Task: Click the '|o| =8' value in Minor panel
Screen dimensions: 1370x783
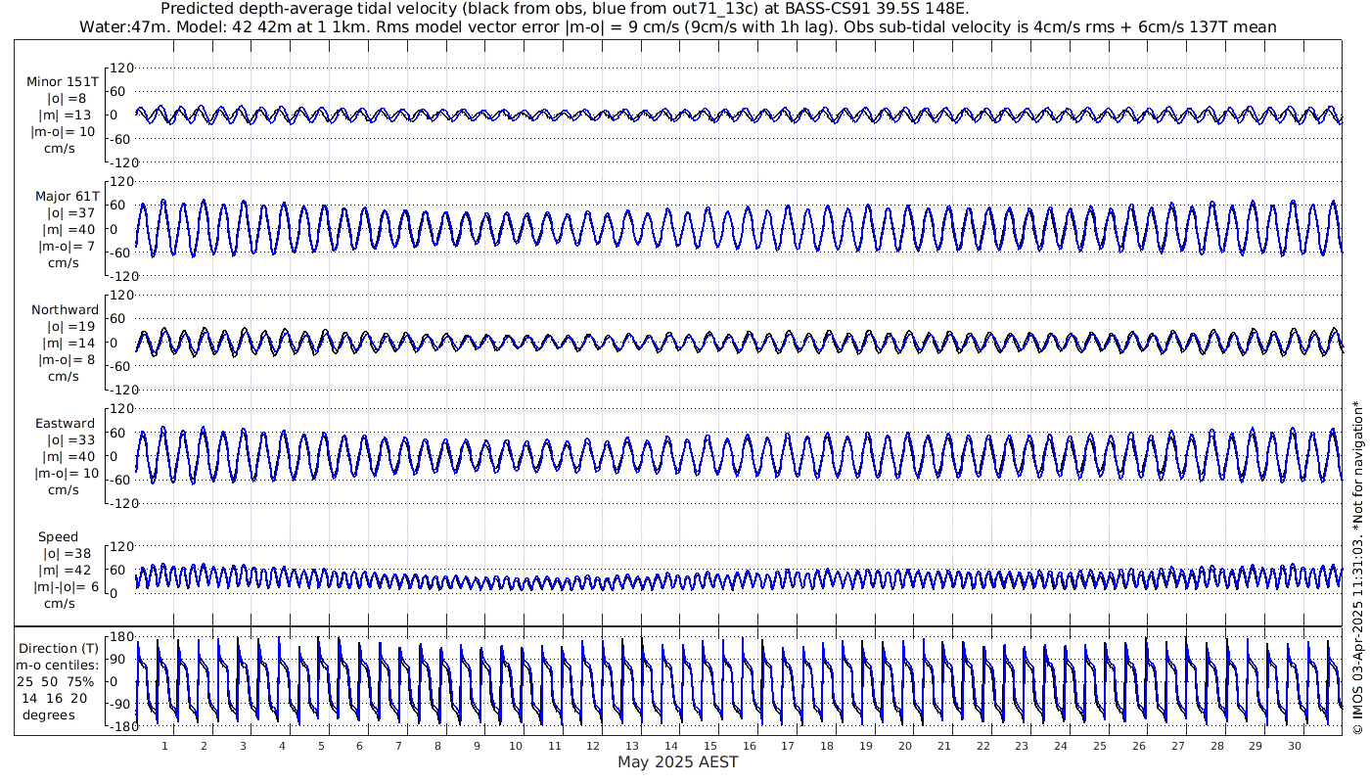Action: click(x=68, y=99)
